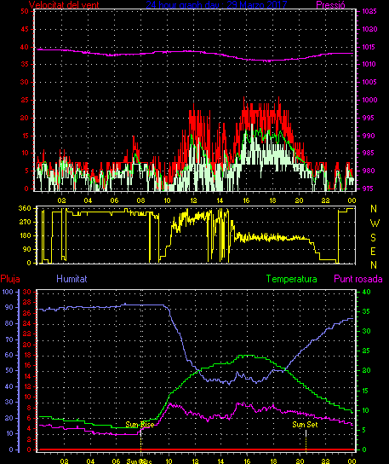Click the red 15 wind speed axis value
The image size is (389, 464).
click(x=25, y=136)
